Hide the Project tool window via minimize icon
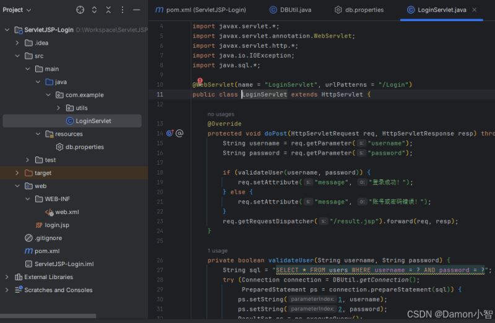Viewport: 495px width, 323px height. click(138, 10)
